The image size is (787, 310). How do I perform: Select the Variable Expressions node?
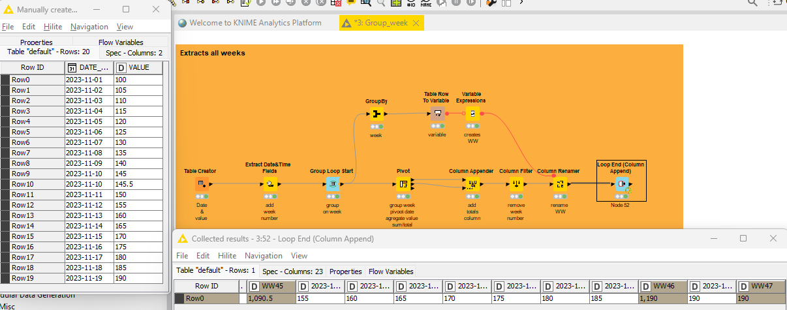pos(472,114)
